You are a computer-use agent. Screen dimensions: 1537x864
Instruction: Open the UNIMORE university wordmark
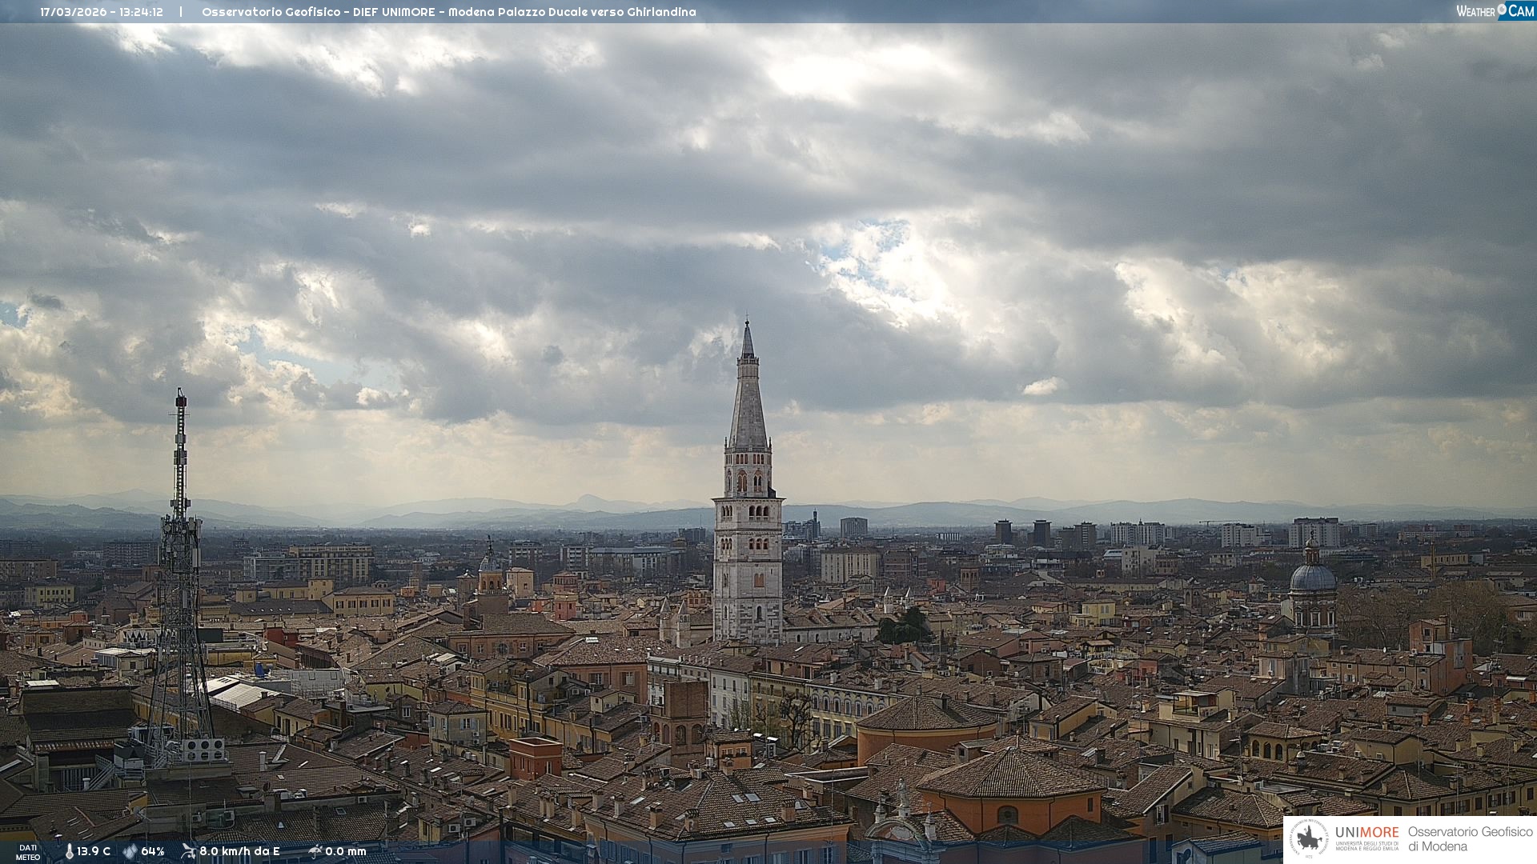click(1366, 834)
